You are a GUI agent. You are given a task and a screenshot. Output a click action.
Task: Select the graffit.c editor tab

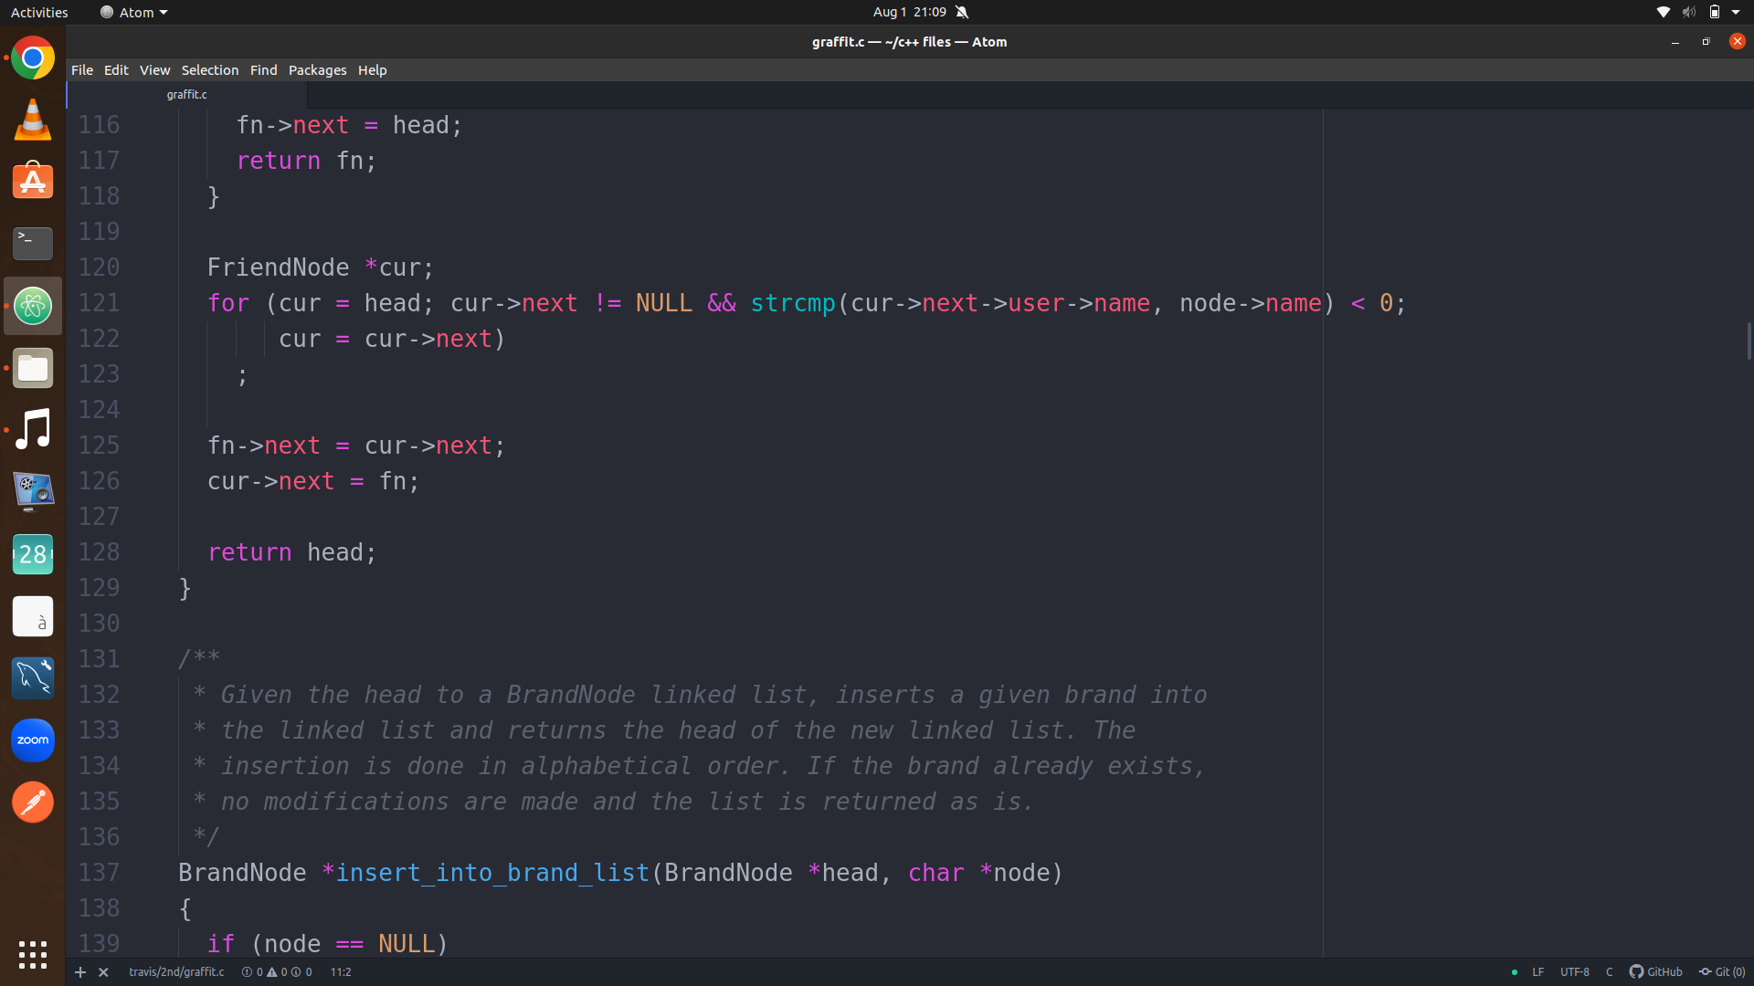[186, 95]
